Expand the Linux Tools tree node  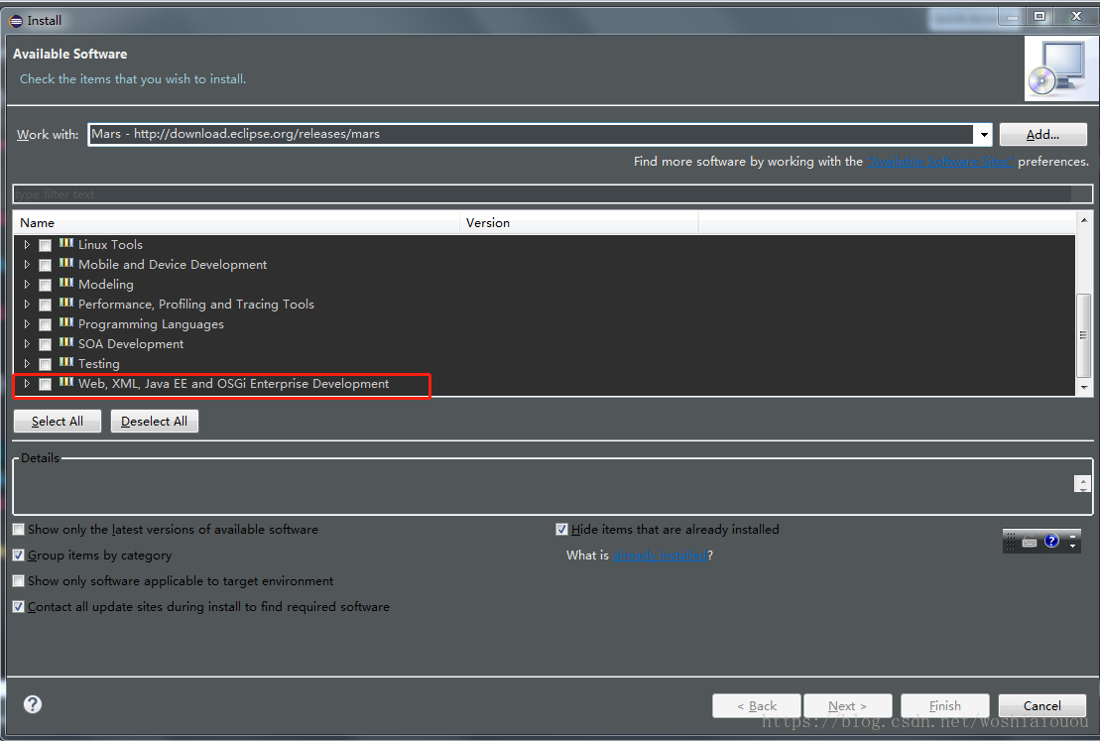pos(27,244)
